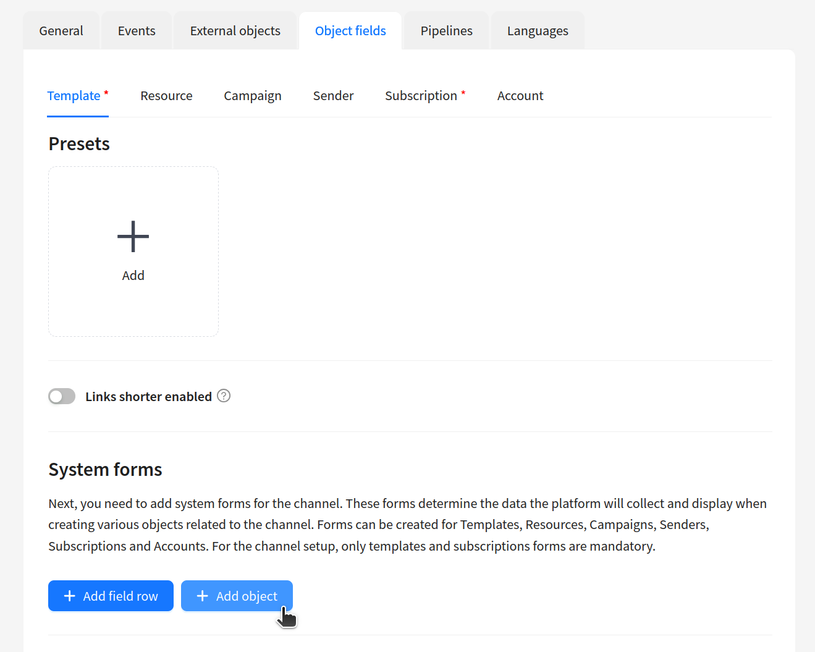Click the Add object button
This screenshot has height=652, width=815.
237,596
